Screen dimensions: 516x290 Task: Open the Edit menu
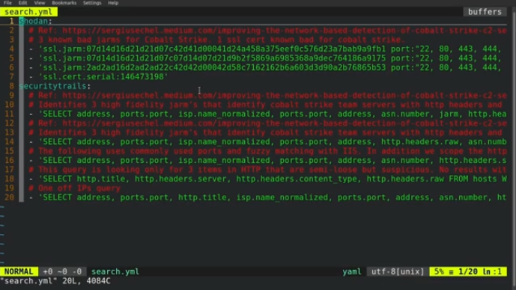point(22,3)
